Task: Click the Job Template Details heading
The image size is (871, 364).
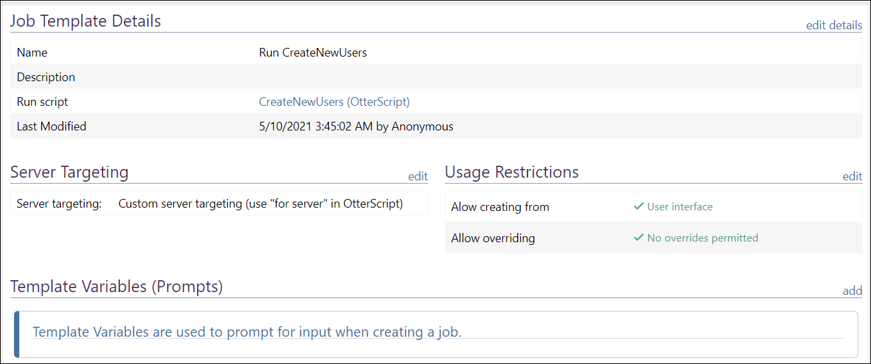Action: [86, 21]
